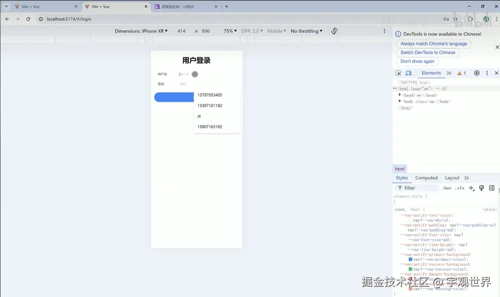
Task: Expand the head element node
Action: click(x=400, y=95)
